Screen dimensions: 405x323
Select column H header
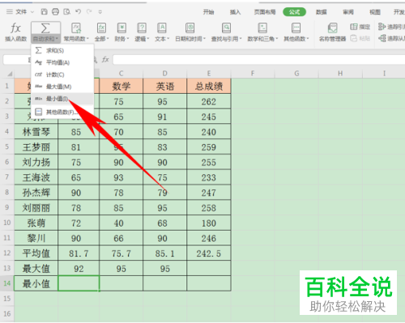[340, 74]
